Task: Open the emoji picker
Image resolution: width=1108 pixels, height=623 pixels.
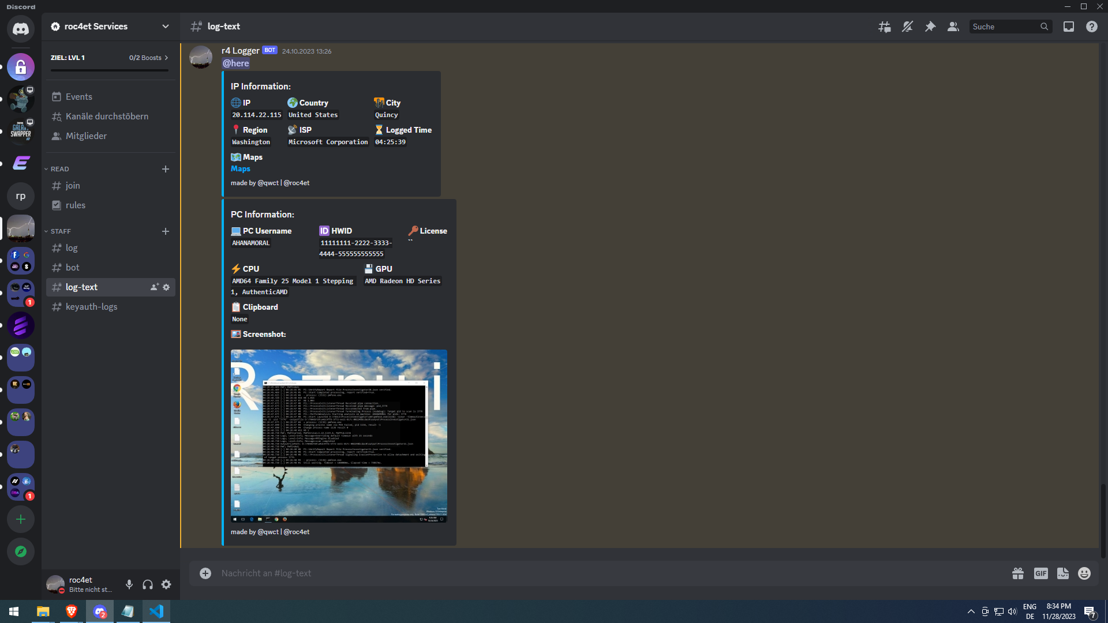Action: pyautogui.click(x=1084, y=573)
